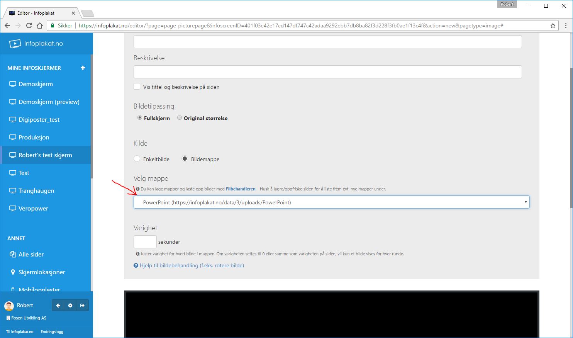Image resolution: width=573 pixels, height=338 pixels.
Task: Click inside the Beskrivelse text field
Action: (327, 72)
